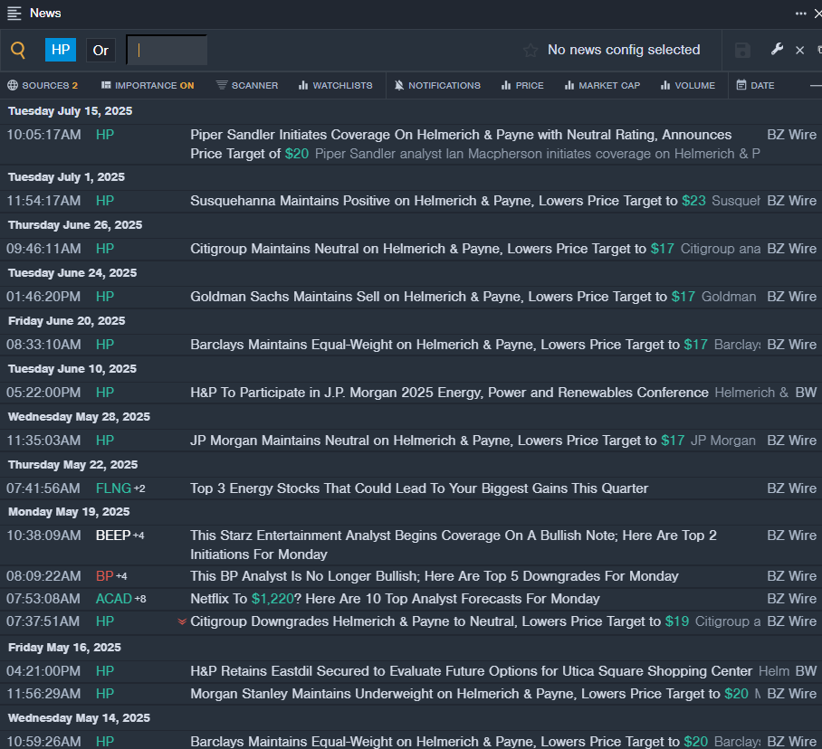Open Goldman Sachs Maintains Sell headline
The width and height of the screenshot is (822, 749).
[x=443, y=297]
